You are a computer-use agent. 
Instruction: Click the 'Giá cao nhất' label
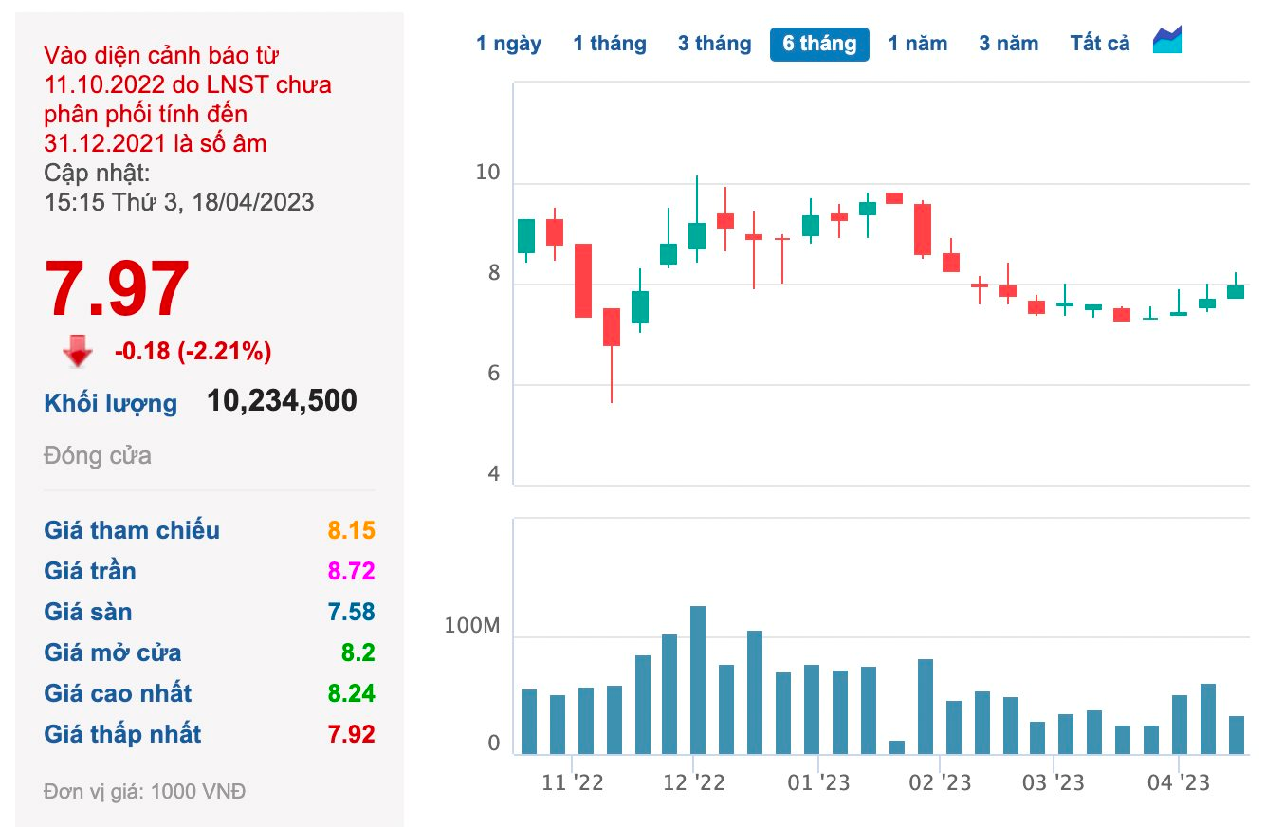click(x=118, y=693)
